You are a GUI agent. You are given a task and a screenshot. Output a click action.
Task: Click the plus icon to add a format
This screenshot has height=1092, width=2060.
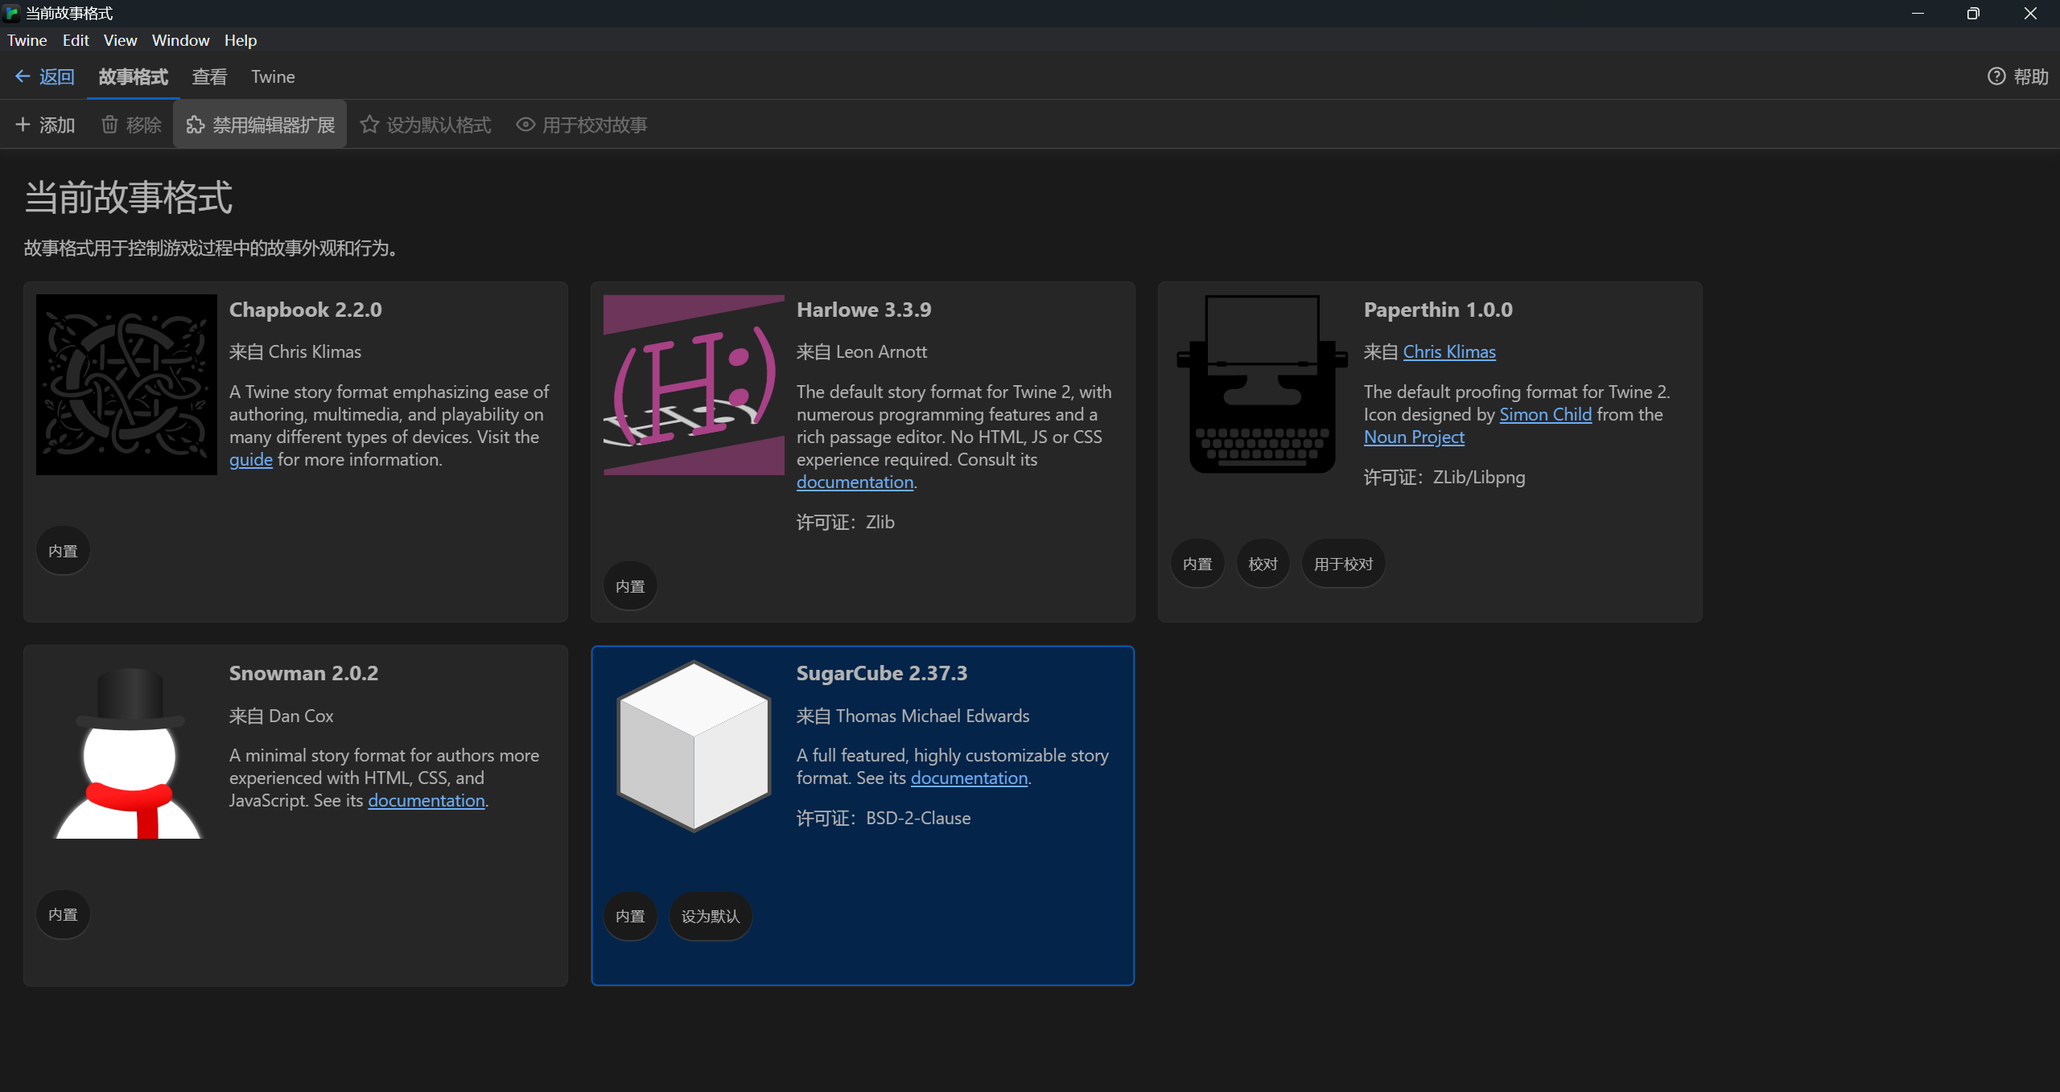coord(23,125)
